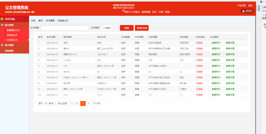266x134 pixels.
Task: Click 下一页 next page button
Action: (x=97, y=103)
